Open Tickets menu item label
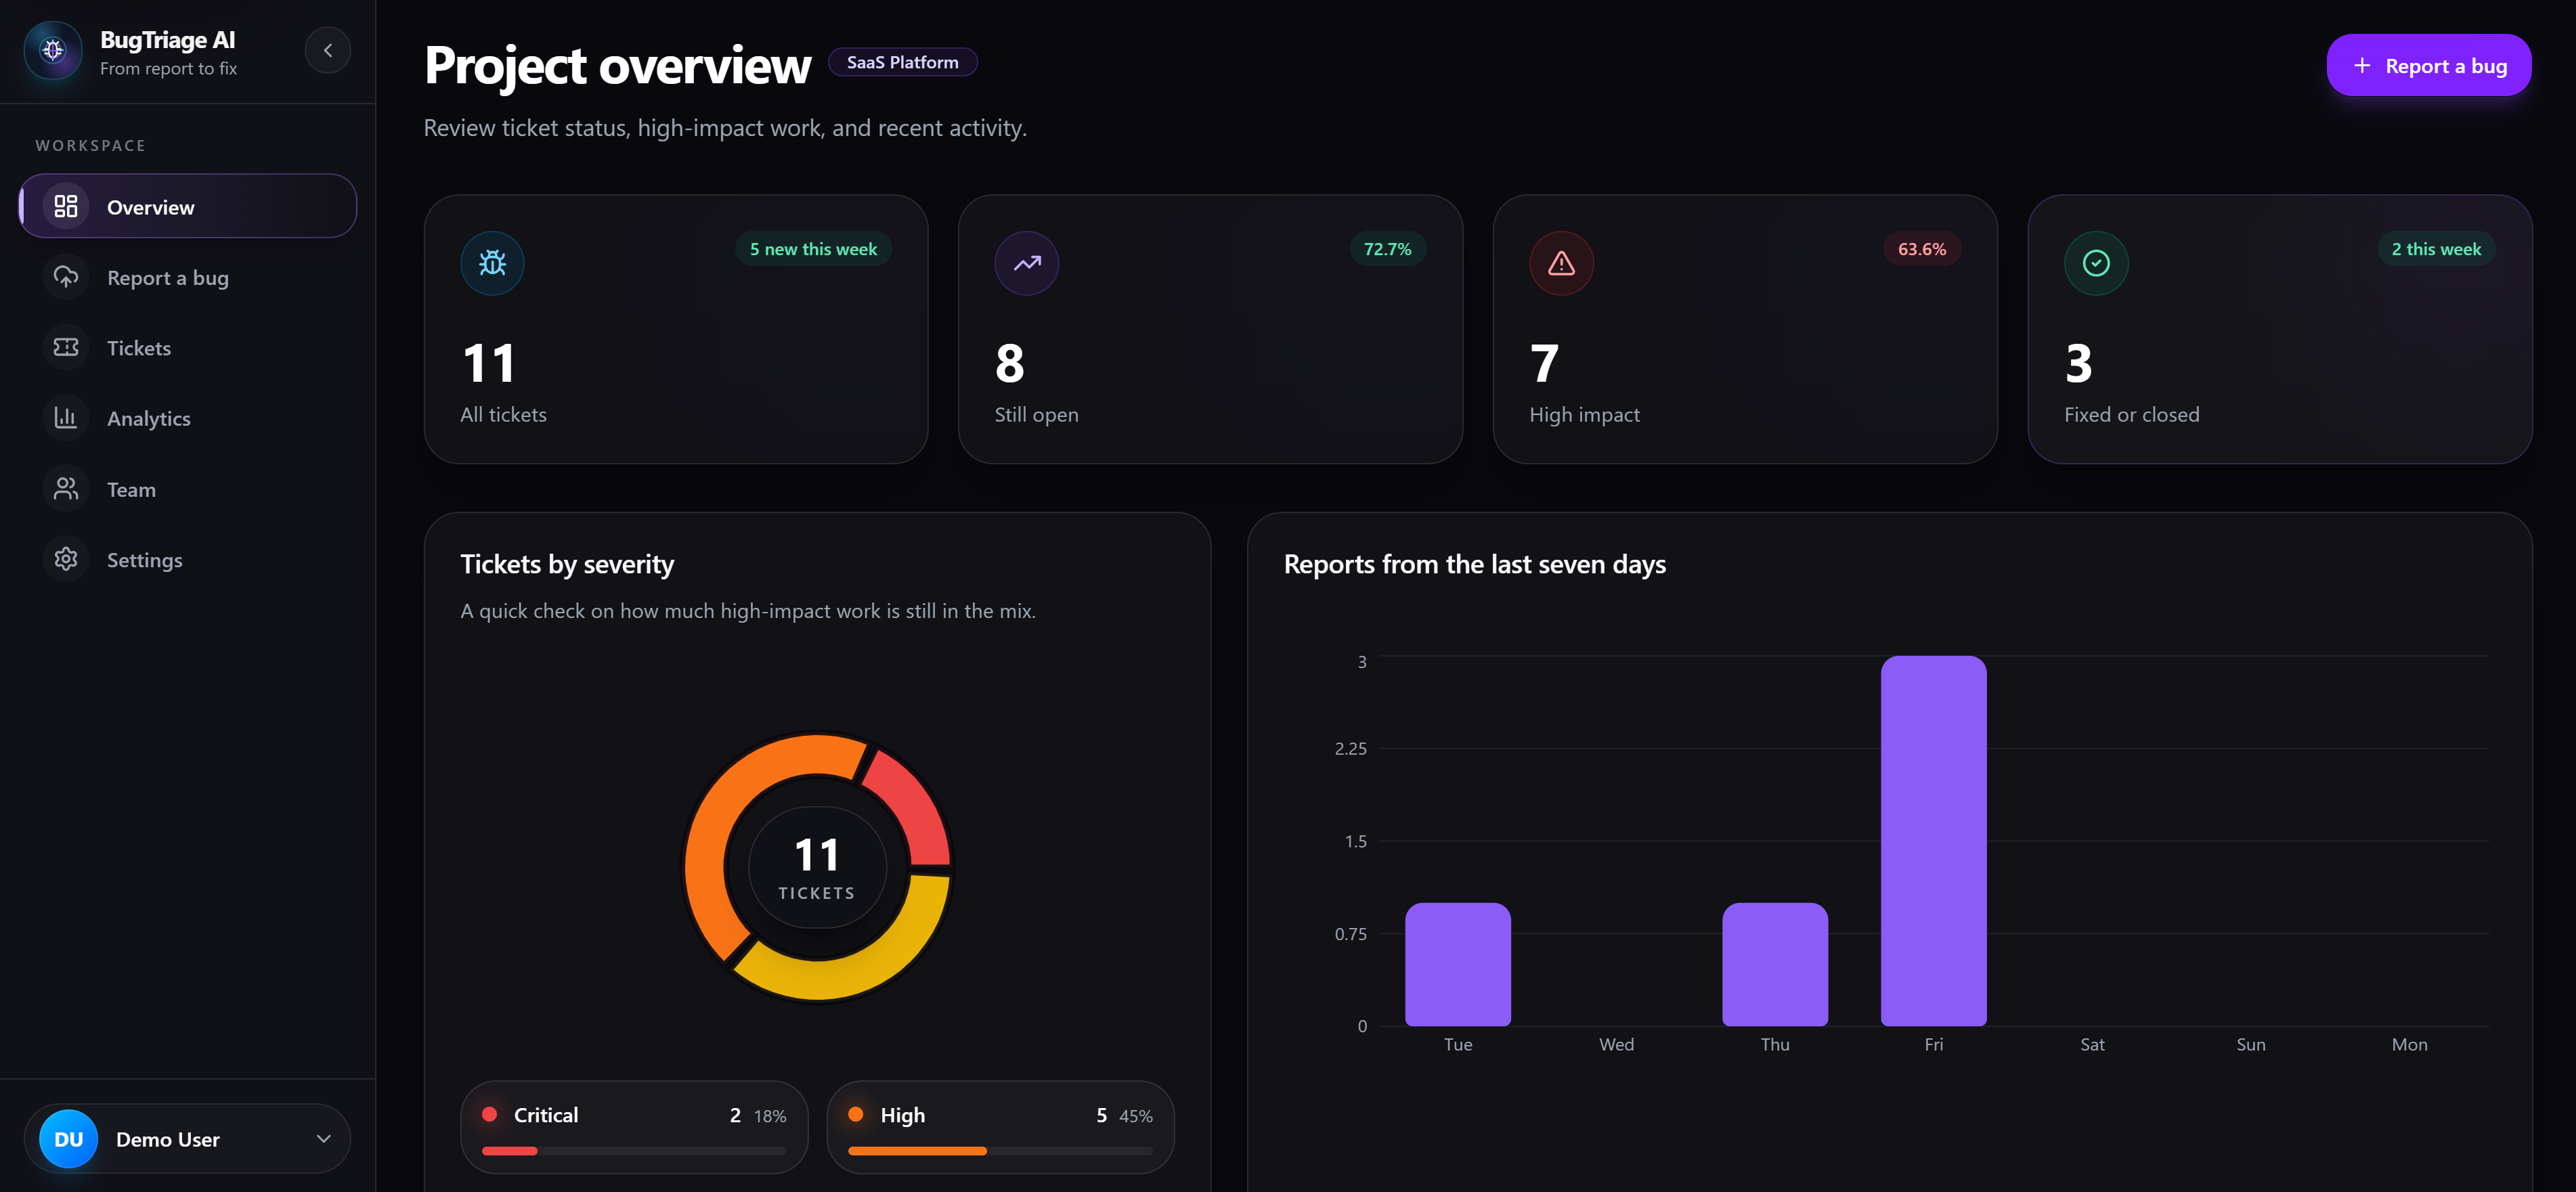The width and height of the screenshot is (2576, 1192). 139,348
